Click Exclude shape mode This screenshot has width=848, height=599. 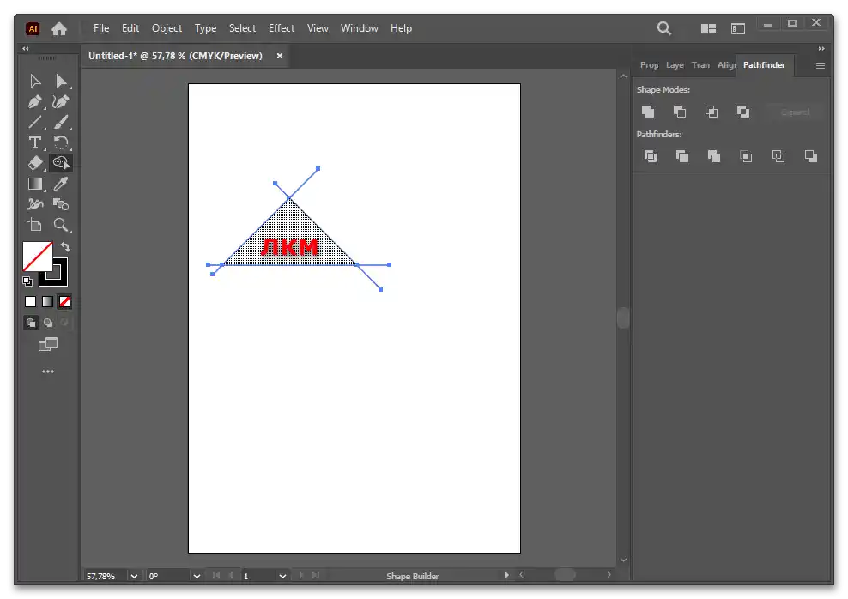pyautogui.click(x=743, y=112)
